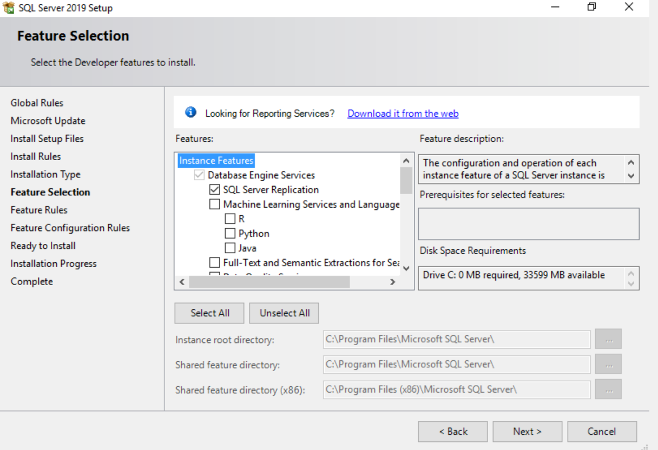Click Feature Configuration Rules step

pos(70,228)
